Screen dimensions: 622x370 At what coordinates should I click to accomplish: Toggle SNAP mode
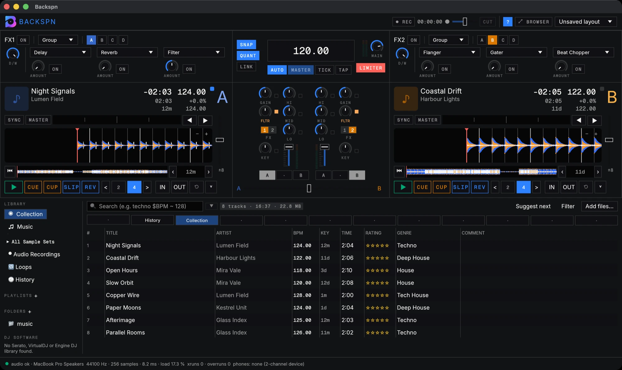246,44
